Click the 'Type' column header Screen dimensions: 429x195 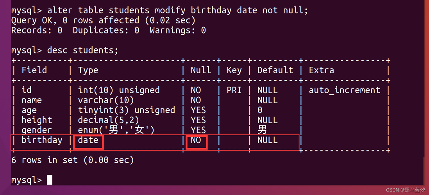[x=88, y=71]
